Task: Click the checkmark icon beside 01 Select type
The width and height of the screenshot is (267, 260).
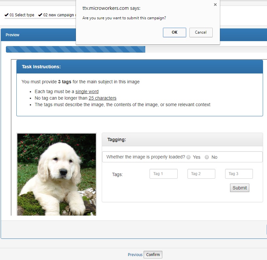Action: 6,15
